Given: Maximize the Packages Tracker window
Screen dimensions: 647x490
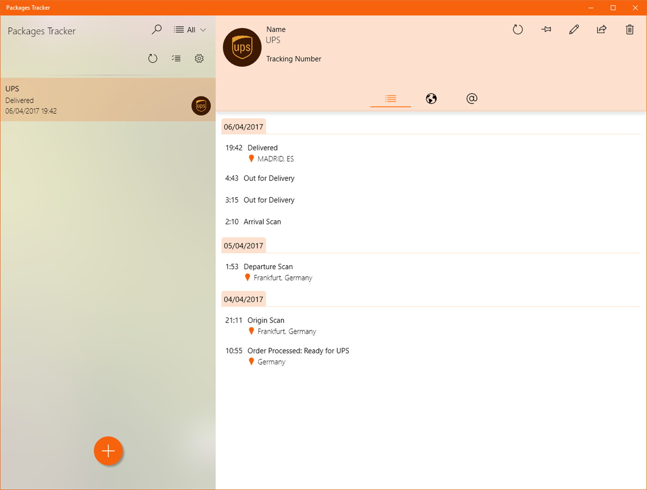Looking at the screenshot, I should [613, 8].
